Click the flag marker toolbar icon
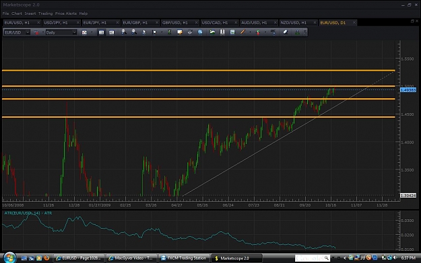Screen dimensions: 421x263 [154, 32]
